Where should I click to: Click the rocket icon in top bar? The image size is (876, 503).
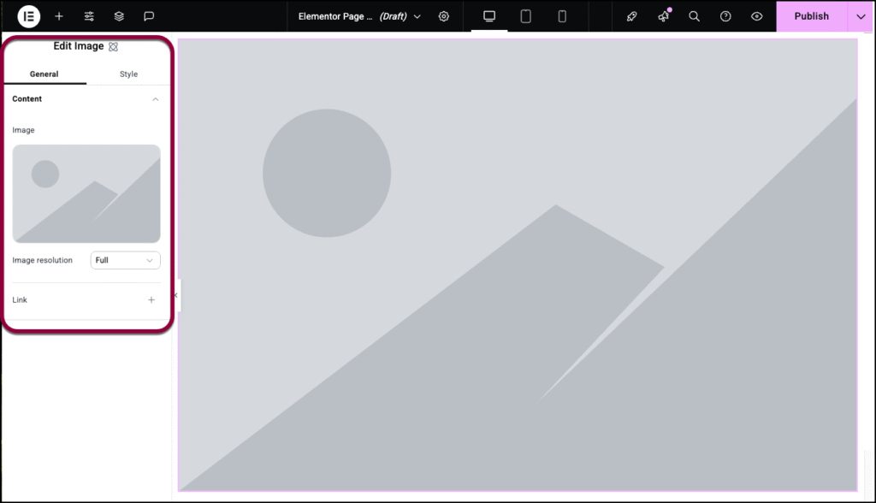(632, 16)
